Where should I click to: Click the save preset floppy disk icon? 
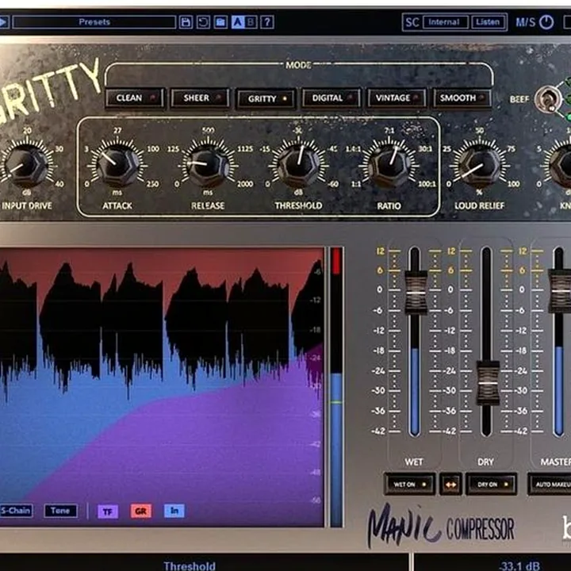click(186, 22)
